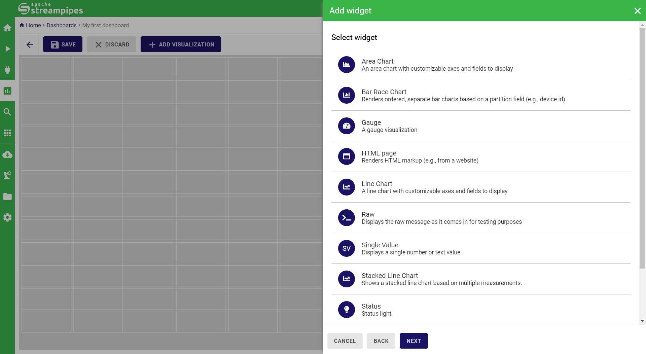The width and height of the screenshot is (646, 354).
Task: Go to Dashboards breadcrumb link
Action: [62, 25]
